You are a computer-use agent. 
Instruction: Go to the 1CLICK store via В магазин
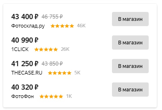click(130, 42)
